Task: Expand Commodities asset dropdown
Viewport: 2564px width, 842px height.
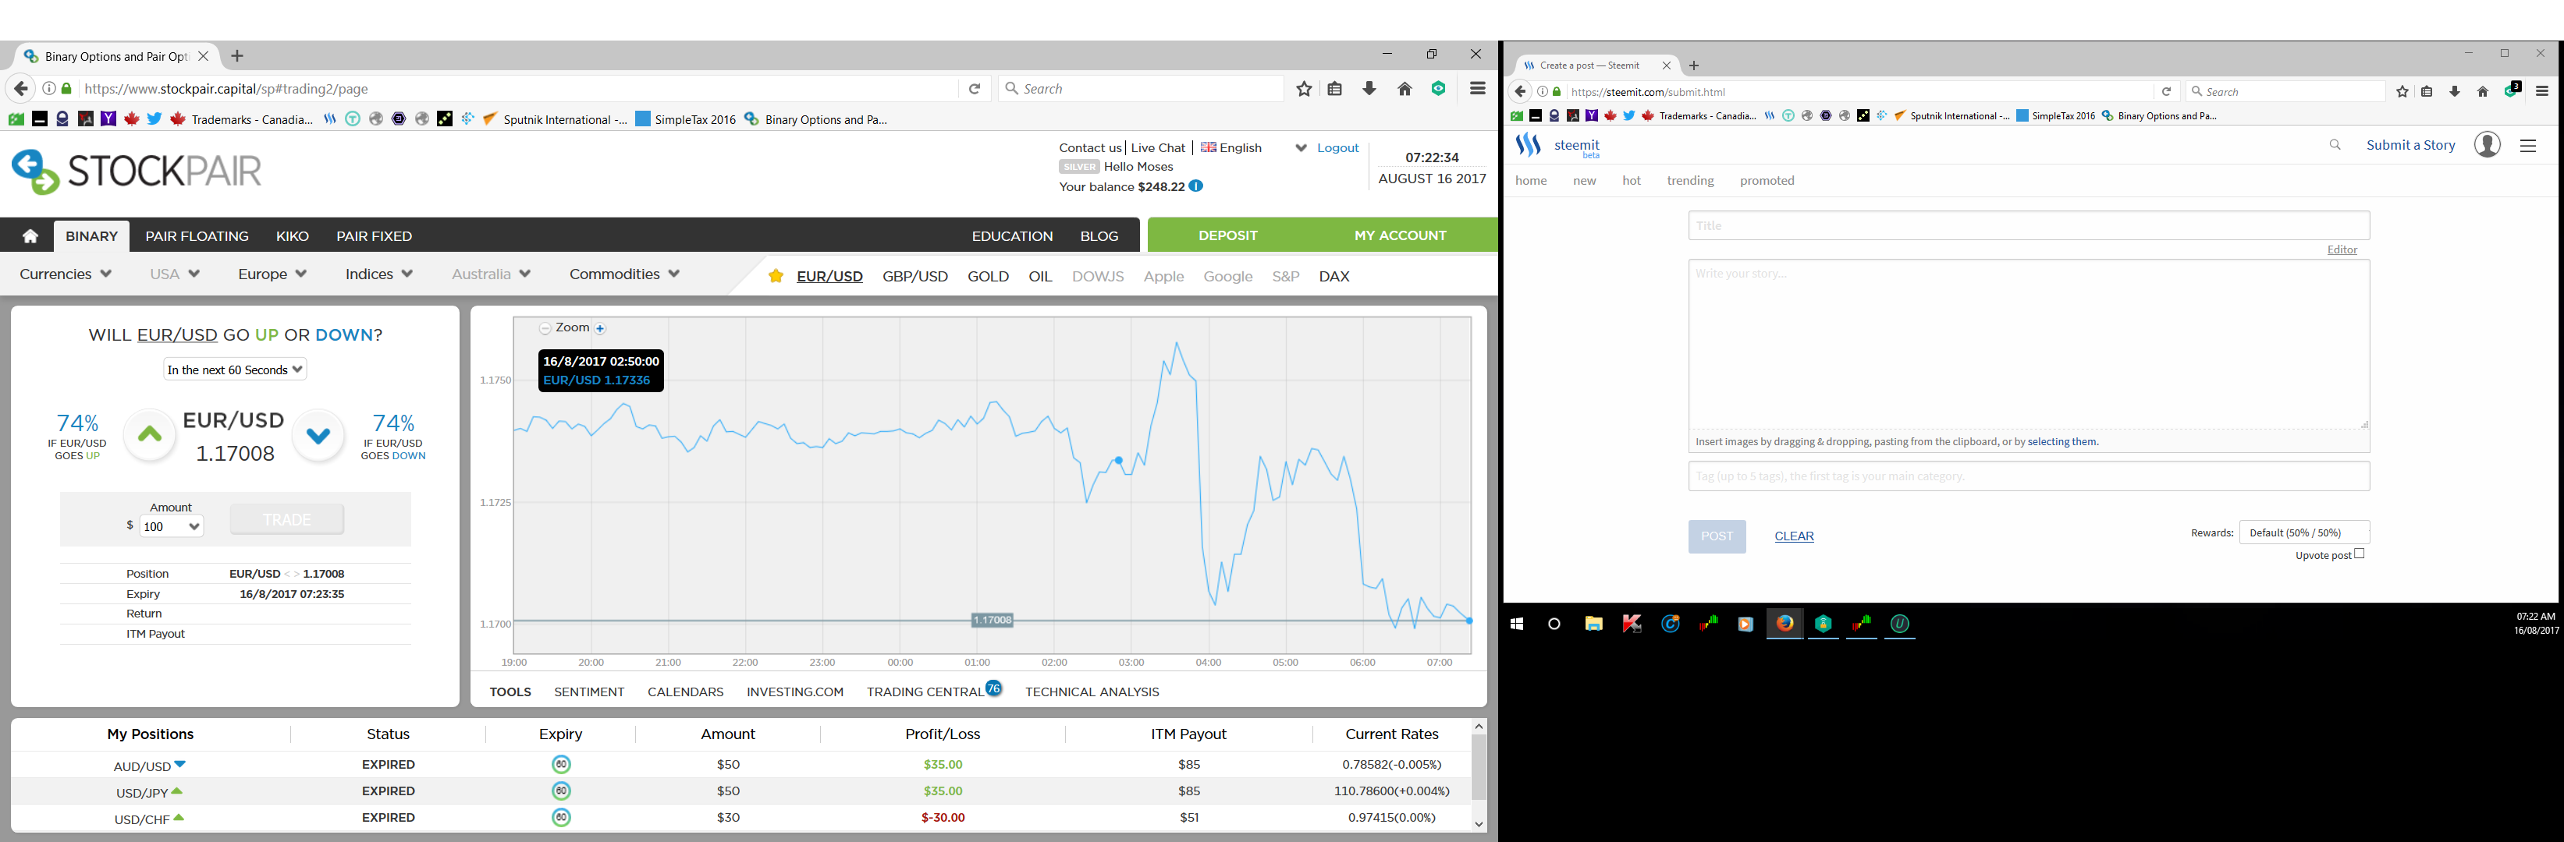Action: click(625, 274)
